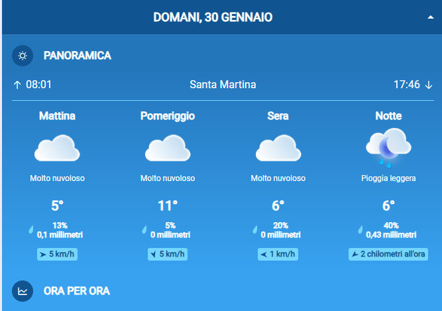The image size is (442, 311).
Task: Click the 17:46 sunset time
Action: [406, 85]
